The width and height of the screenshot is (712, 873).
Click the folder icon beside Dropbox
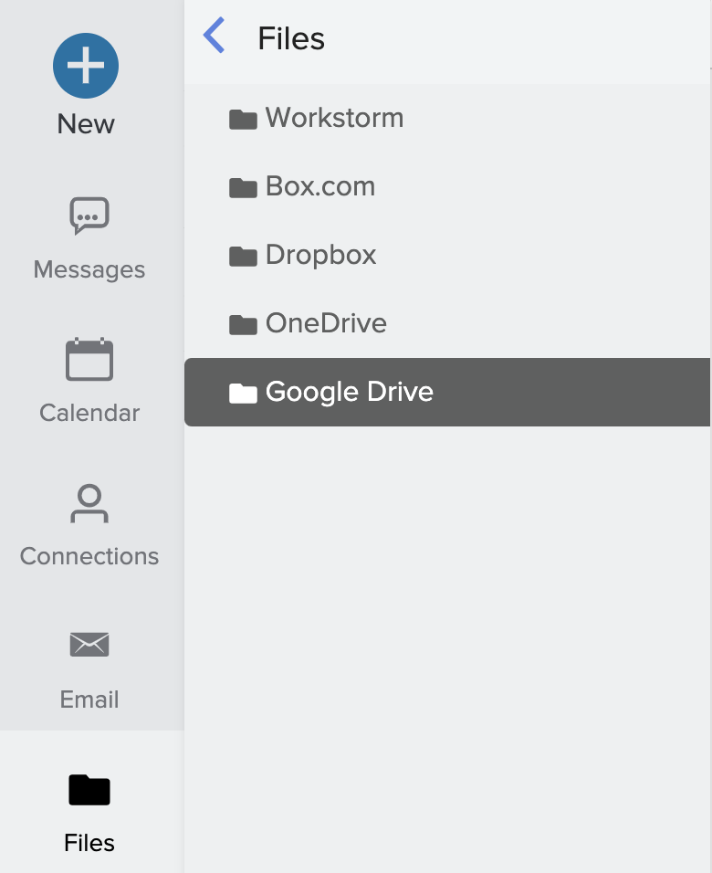(243, 256)
